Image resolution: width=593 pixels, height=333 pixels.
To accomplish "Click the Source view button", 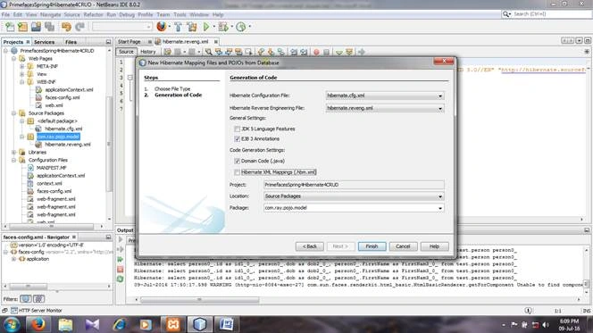I will tap(126, 52).
